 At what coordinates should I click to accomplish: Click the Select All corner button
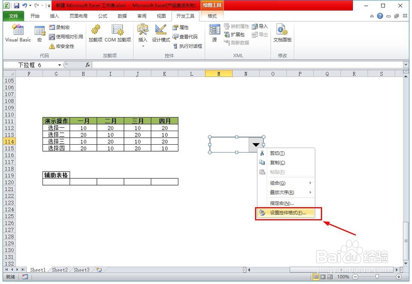tap(9, 74)
